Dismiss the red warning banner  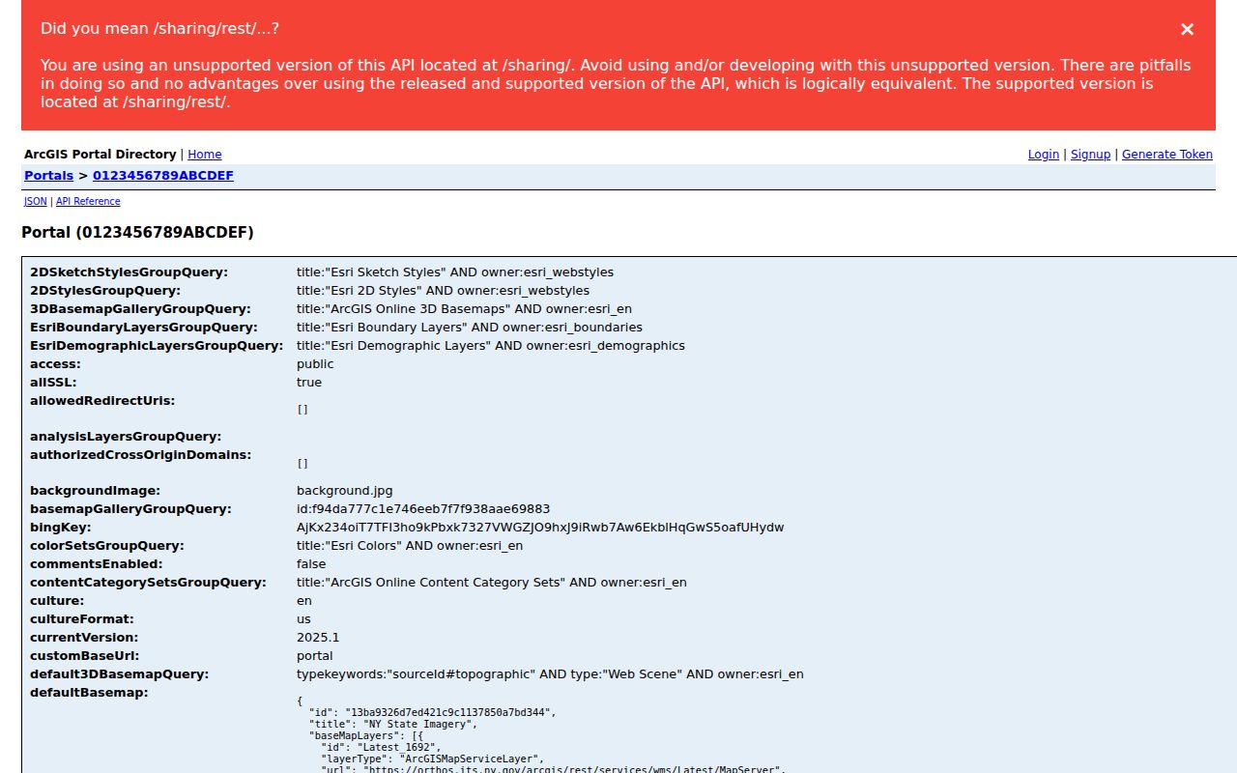point(1187,29)
